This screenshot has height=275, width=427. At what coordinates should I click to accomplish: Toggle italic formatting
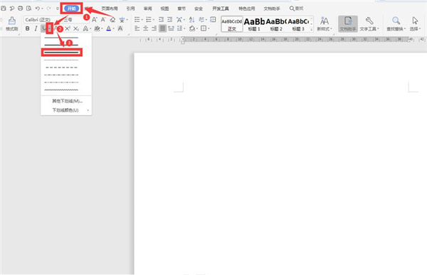[36, 28]
